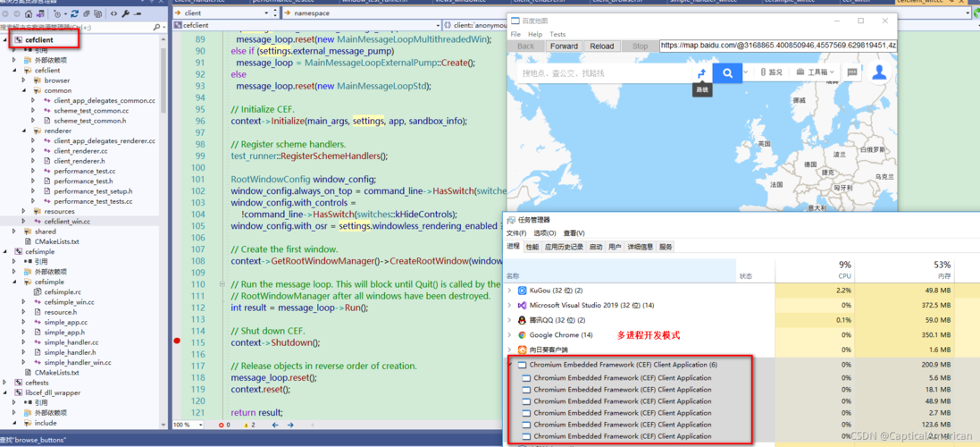Click the Baidu map place search field
The image size is (980, 447).
point(607,72)
